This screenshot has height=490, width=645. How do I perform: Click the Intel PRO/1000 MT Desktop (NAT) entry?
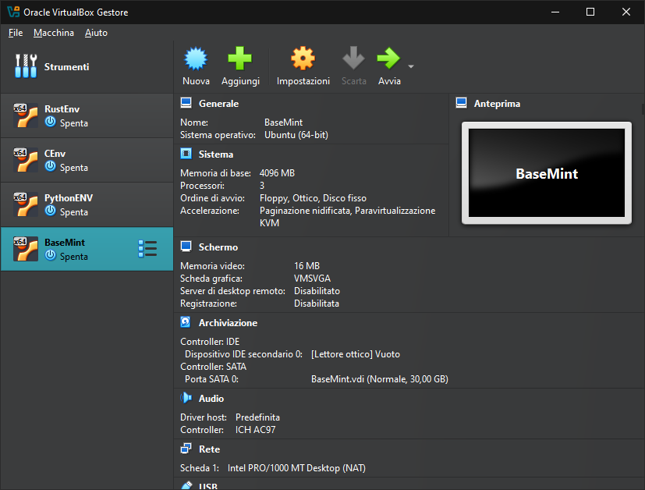click(x=296, y=468)
